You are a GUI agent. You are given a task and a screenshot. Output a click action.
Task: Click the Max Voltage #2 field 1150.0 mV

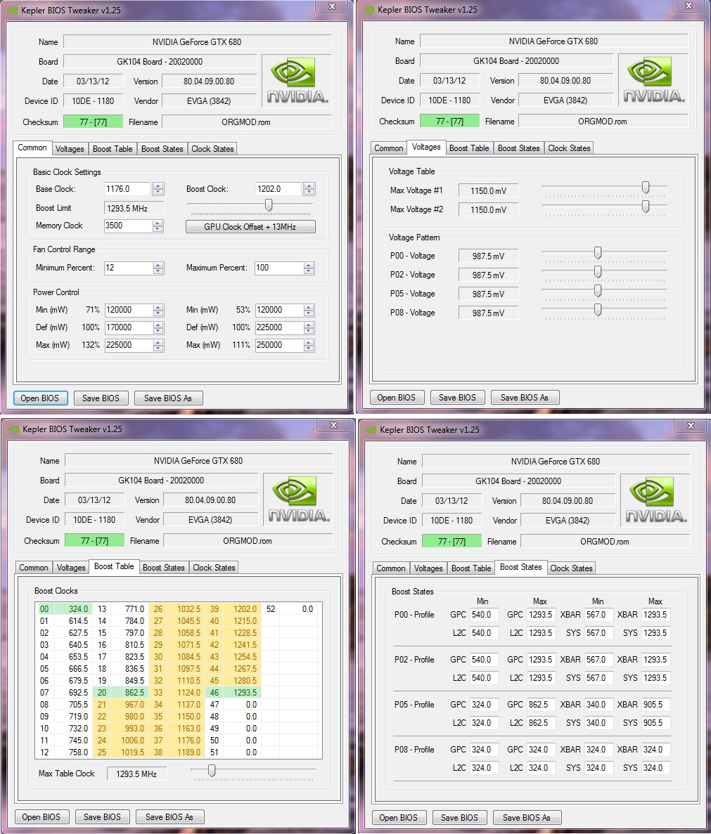pos(488,209)
